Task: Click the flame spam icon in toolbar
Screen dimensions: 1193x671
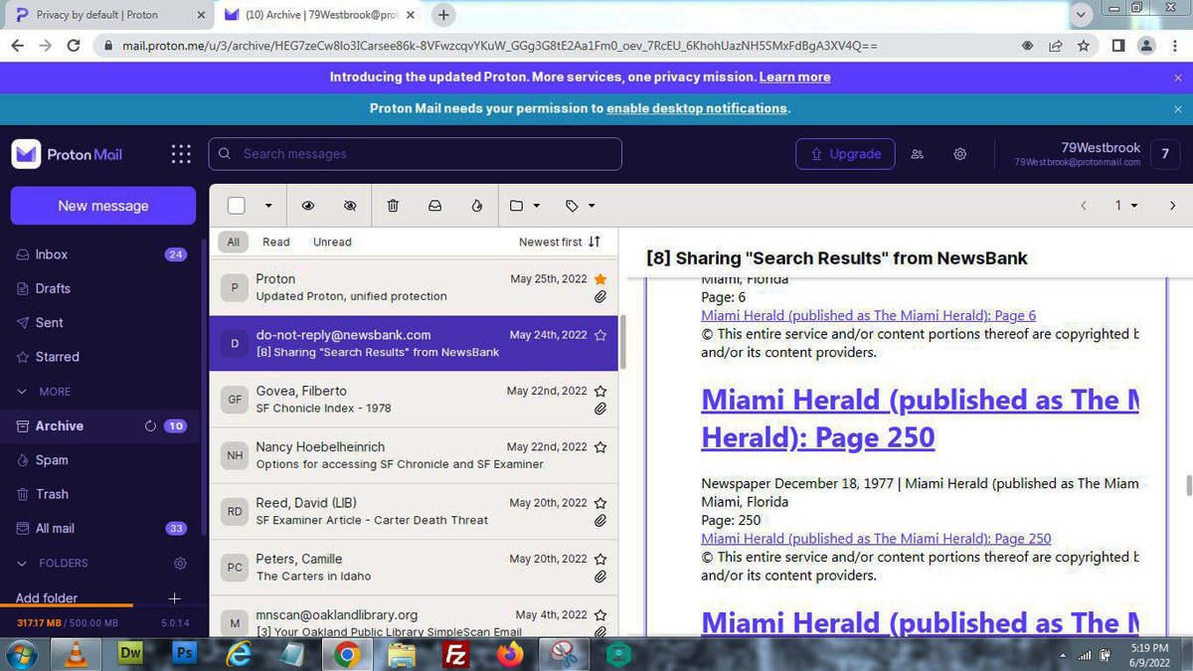Action: (477, 206)
